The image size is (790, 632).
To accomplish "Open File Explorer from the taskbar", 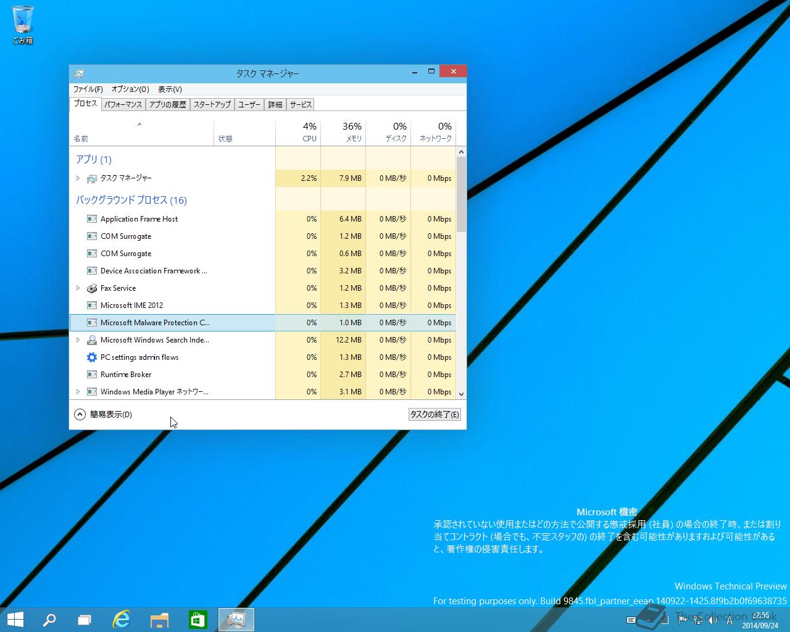I will 159,620.
